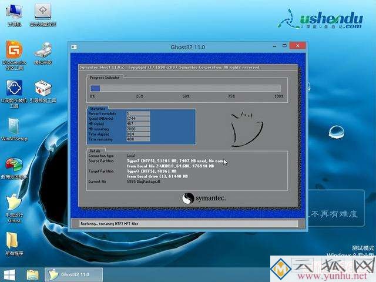The image size is (376, 282).
Task: Open the disk drive icon beside DiskGenius
Action: 43,53
